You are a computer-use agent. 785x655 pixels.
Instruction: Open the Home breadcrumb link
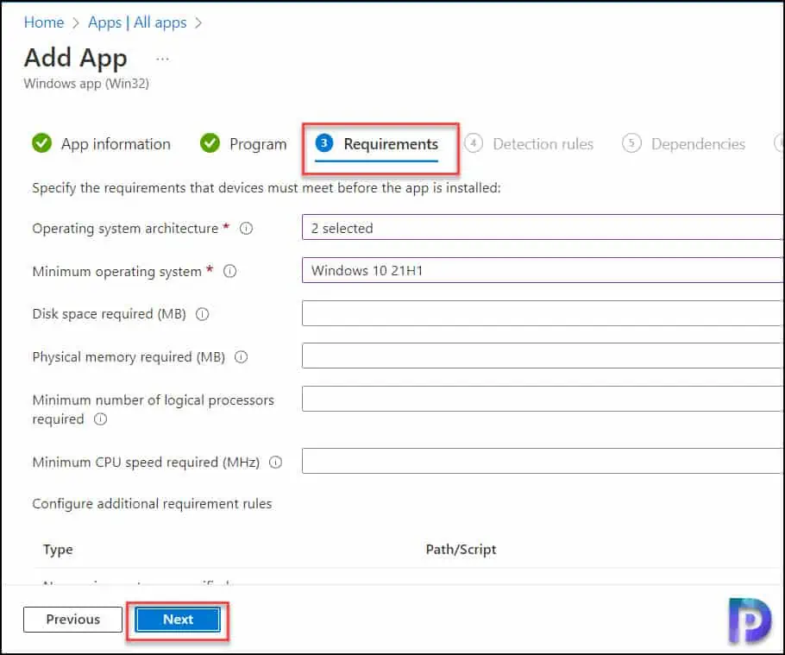43,22
